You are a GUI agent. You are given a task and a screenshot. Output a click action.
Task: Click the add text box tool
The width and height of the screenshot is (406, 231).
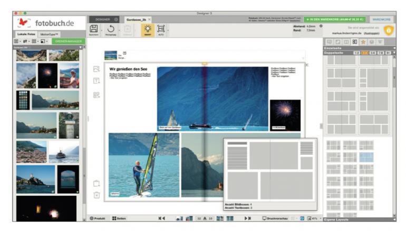(x=96, y=81)
